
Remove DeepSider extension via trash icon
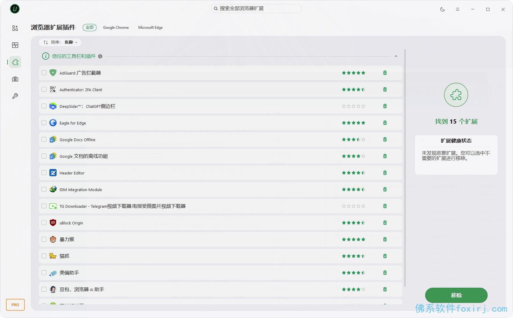[385, 106]
